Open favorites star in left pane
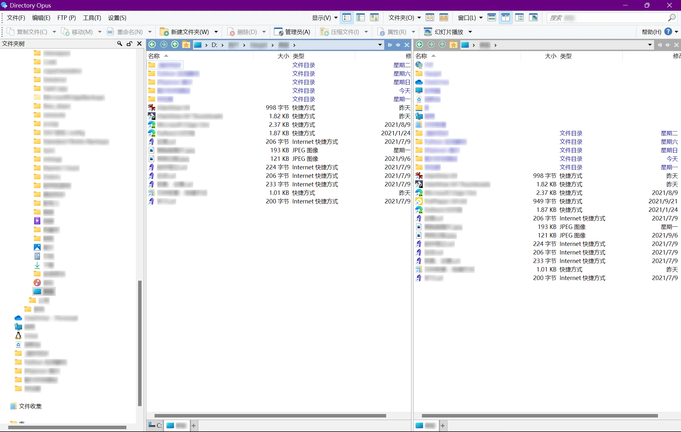 coord(186,45)
